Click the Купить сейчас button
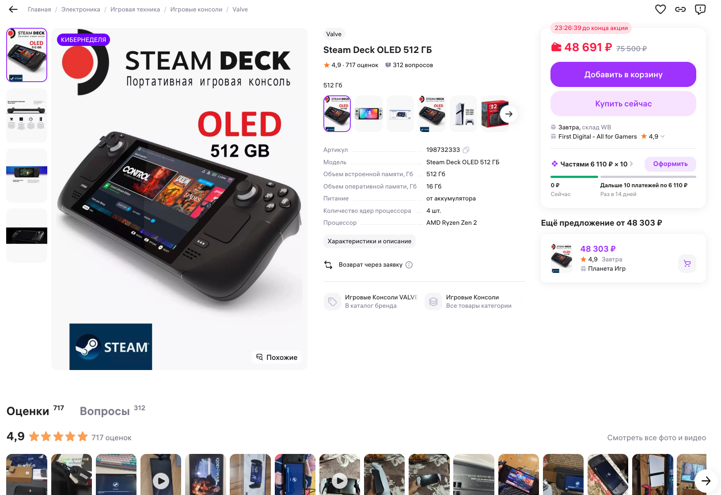This screenshot has width=721, height=495. coord(623,104)
